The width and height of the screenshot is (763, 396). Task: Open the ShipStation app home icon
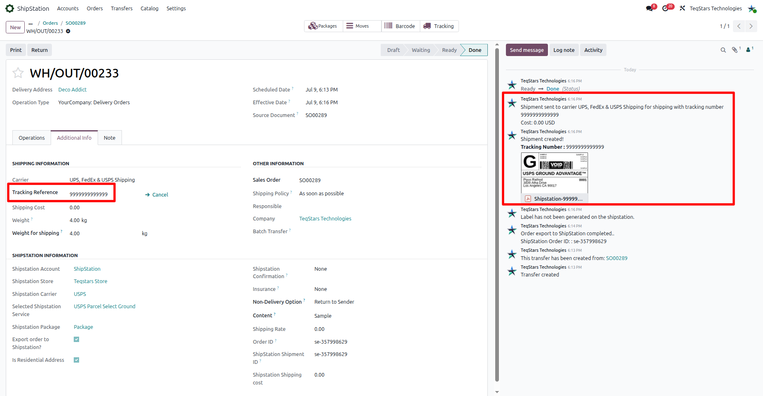pyautogui.click(x=9, y=8)
